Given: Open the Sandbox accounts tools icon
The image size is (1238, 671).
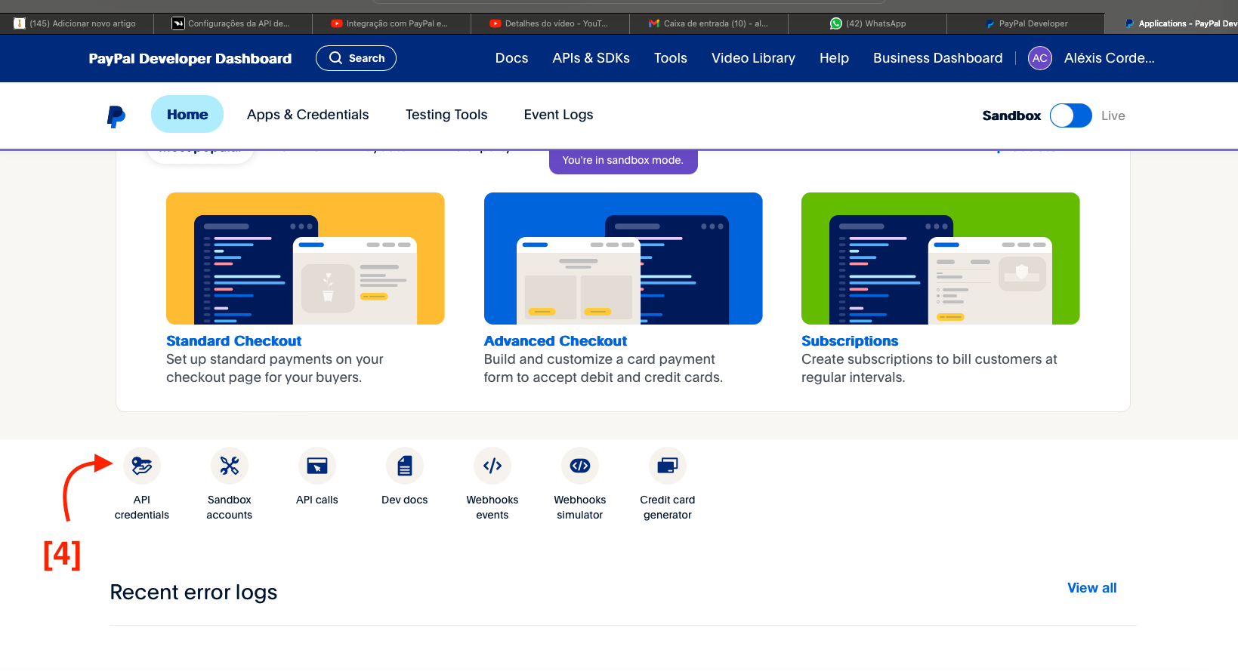Looking at the screenshot, I should pos(230,466).
